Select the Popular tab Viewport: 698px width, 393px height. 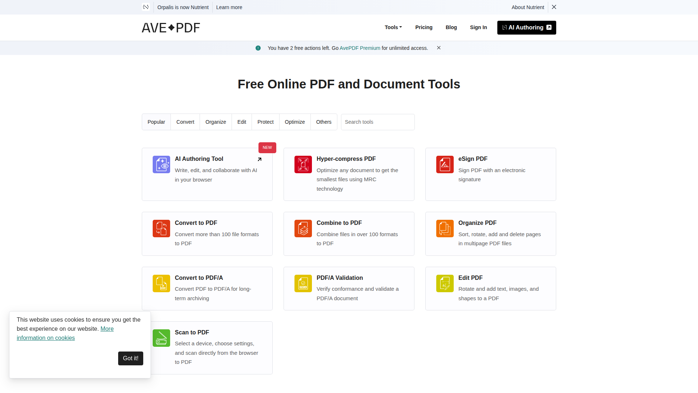pyautogui.click(x=156, y=122)
